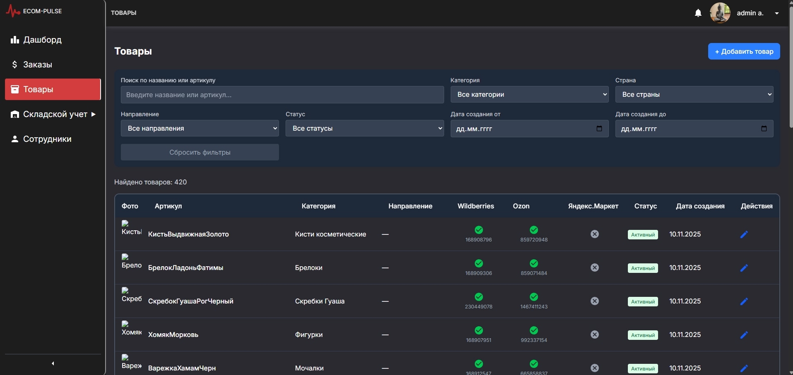
Task: Click the Добавить товар button
Action: pyautogui.click(x=744, y=51)
